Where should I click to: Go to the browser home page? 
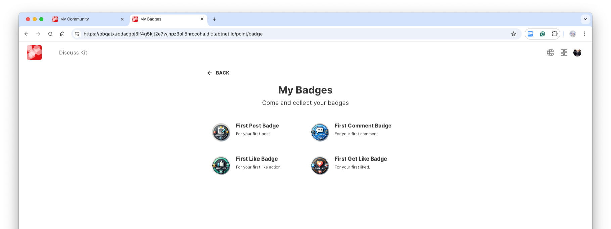click(x=62, y=34)
